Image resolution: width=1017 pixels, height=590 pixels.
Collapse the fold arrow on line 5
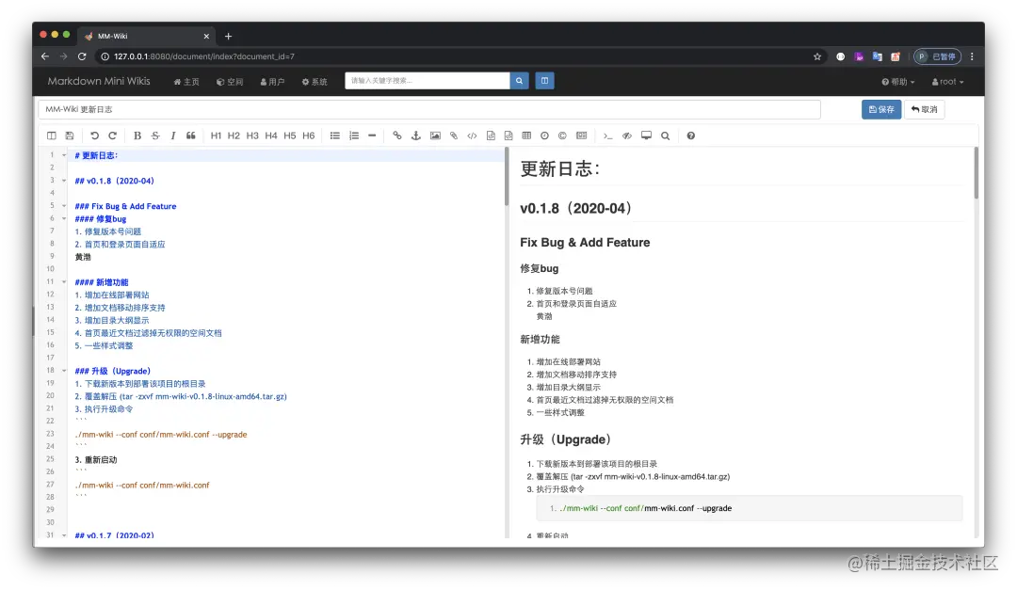click(64, 205)
